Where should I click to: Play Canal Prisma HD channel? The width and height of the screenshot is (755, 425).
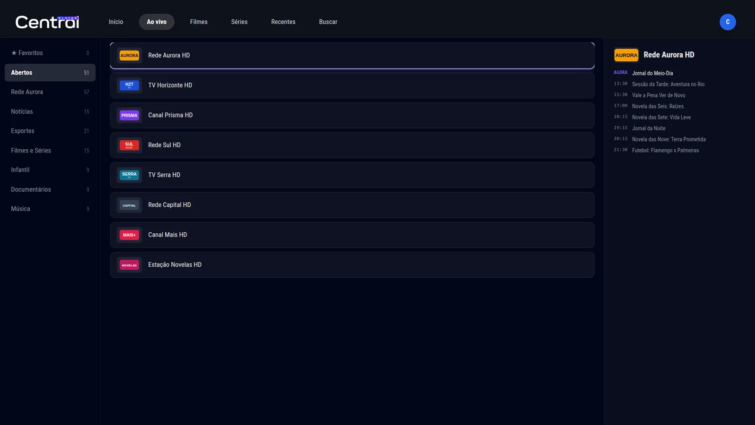tap(352, 115)
